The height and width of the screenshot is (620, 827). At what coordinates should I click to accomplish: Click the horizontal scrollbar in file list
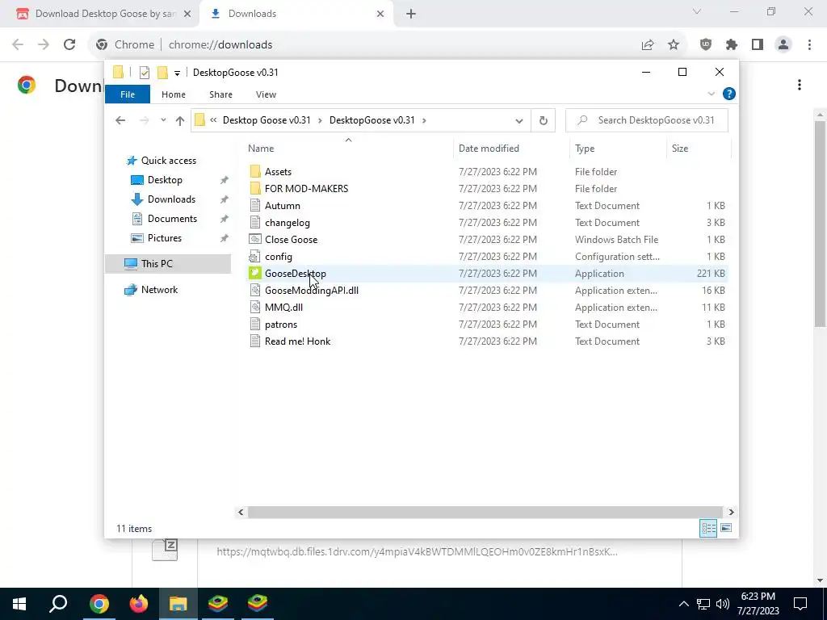485,512
